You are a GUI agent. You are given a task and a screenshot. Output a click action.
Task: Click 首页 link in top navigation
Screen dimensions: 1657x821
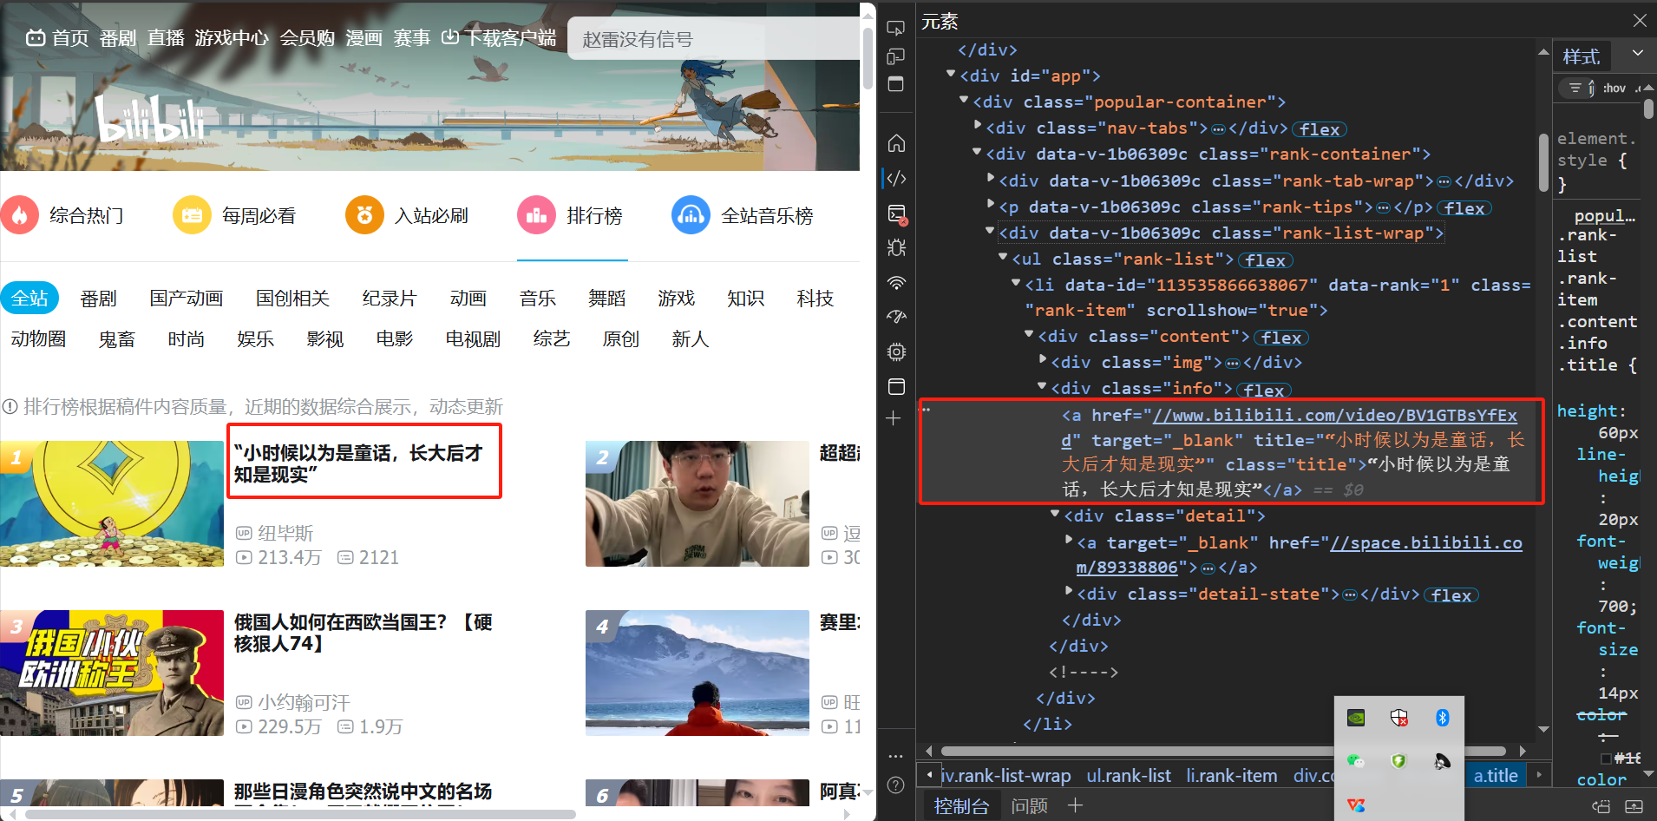coord(57,38)
